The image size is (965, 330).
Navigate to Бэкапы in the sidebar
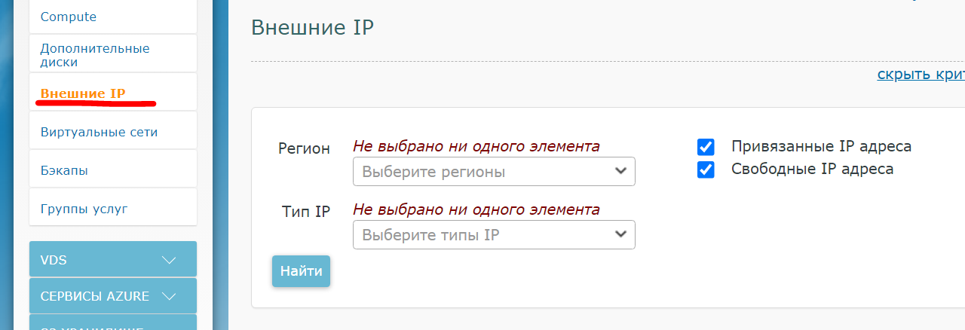tap(64, 170)
